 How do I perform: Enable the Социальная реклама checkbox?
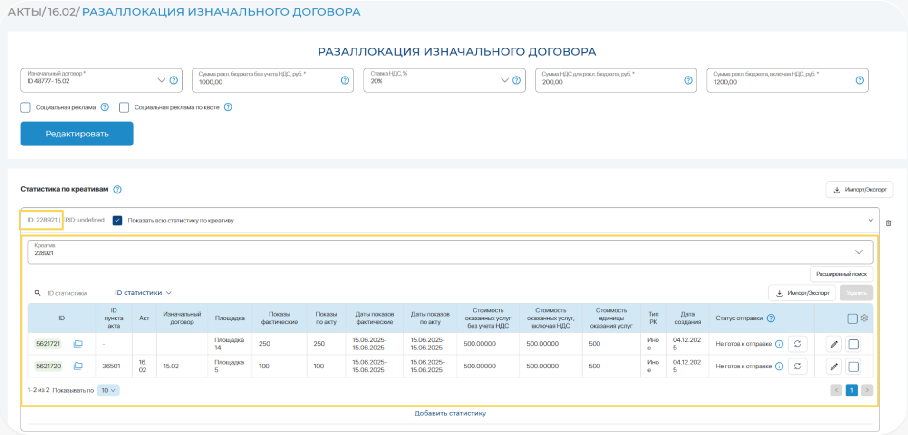tap(26, 107)
